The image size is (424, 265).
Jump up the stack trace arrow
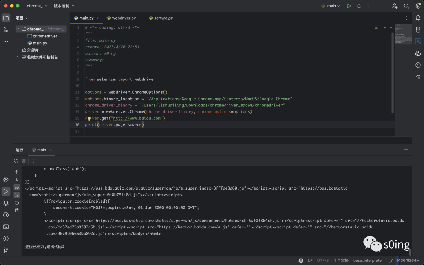click(17, 172)
